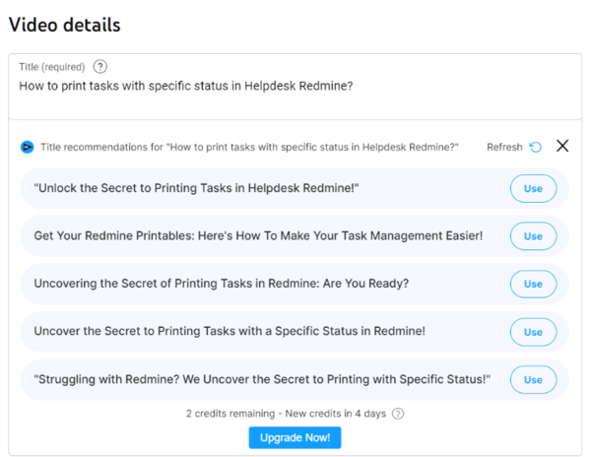Click the circular refresh arrow icon
This screenshot has width=591, height=457.
[x=535, y=147]
